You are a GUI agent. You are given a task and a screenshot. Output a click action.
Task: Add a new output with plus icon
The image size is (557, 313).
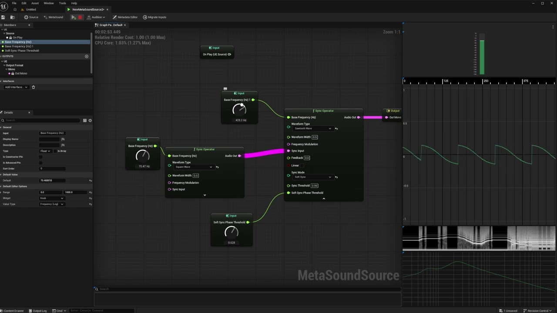click(x=86, y=57)
